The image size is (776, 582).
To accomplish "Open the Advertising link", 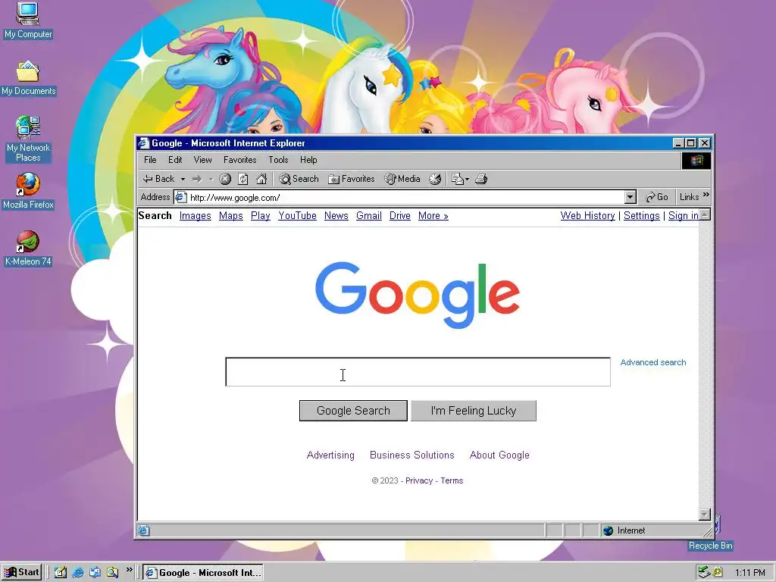I will (330, 455).
